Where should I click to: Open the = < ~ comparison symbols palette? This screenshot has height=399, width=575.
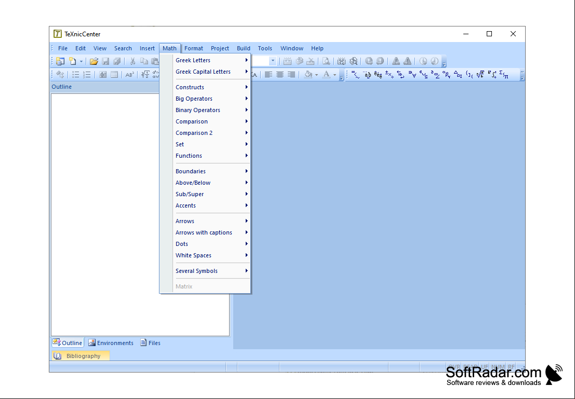(355, 75)
